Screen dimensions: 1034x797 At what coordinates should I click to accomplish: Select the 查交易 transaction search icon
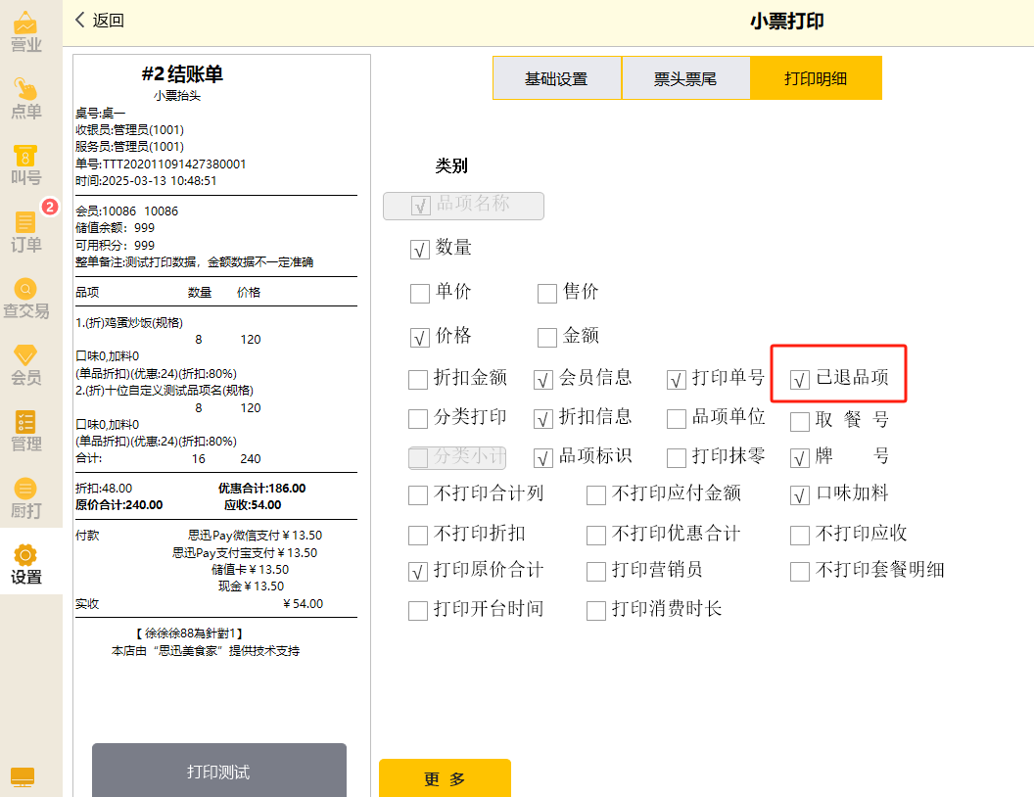point(26,299)
